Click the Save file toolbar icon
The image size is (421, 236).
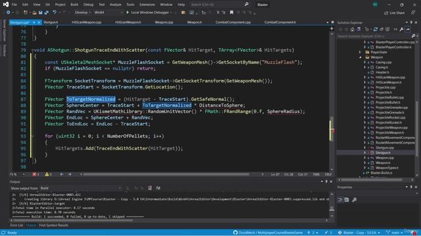pos(41,12)
